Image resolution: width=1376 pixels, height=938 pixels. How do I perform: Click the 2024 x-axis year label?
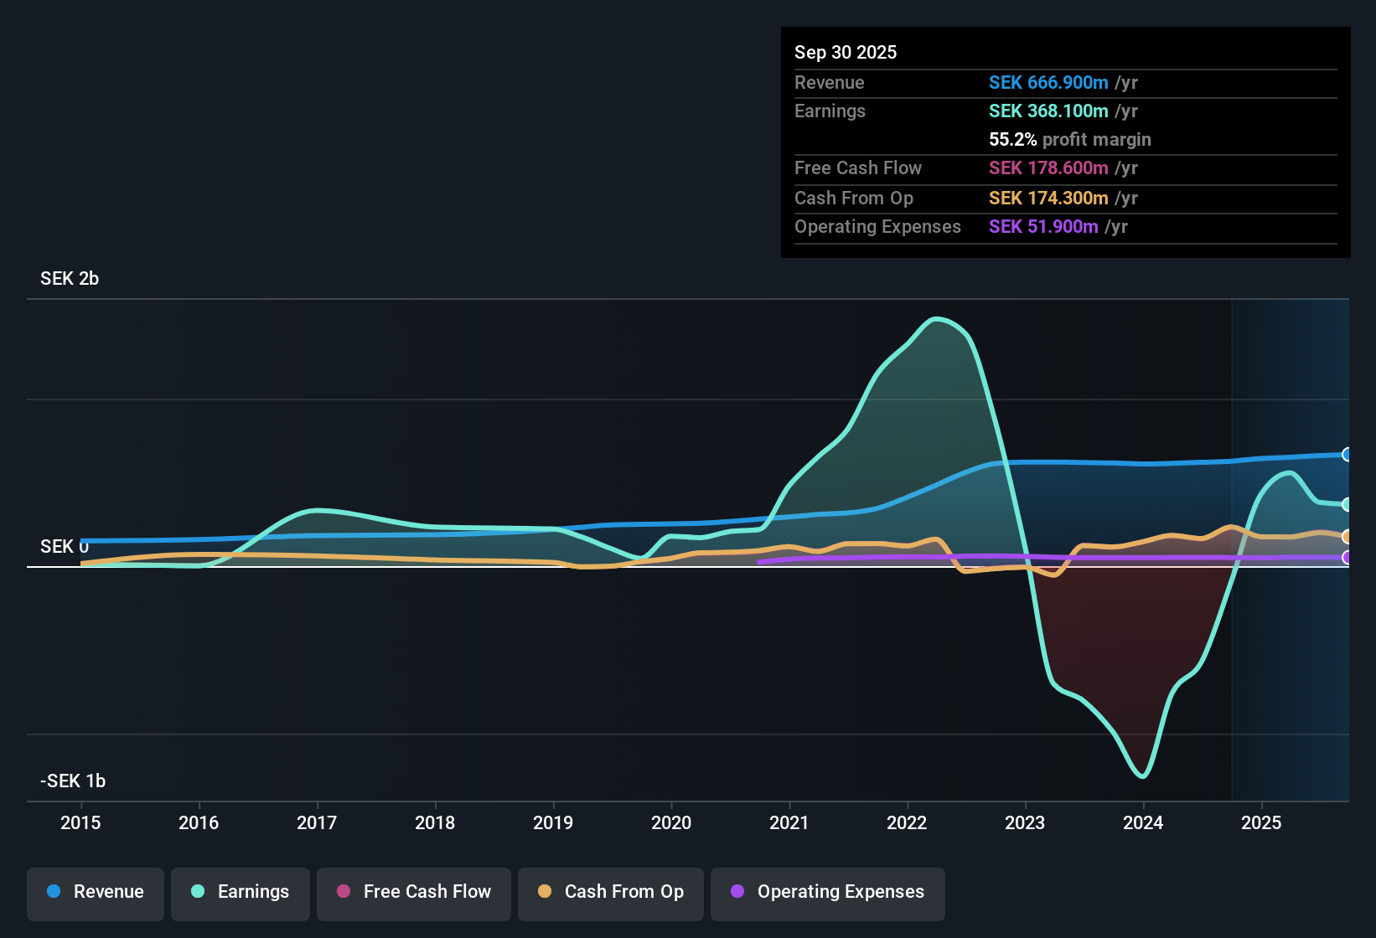point(1143,823)
